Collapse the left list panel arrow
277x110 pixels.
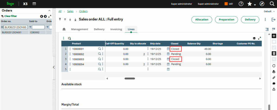click(x=54, y=67)
